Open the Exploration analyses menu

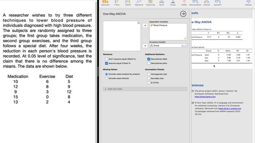point(105,3)
